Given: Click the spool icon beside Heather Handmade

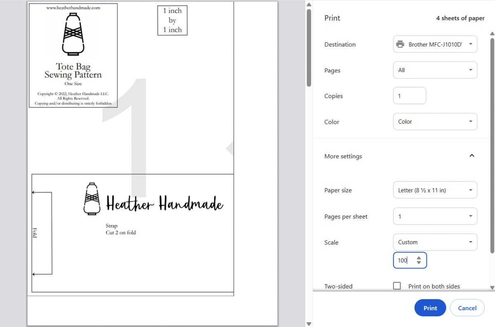Looking at the screenshot, I should coord(92,198).
